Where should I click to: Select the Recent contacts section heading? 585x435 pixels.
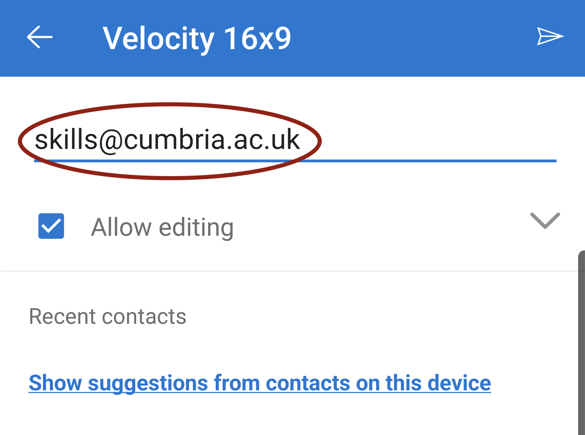pos(108,317)
